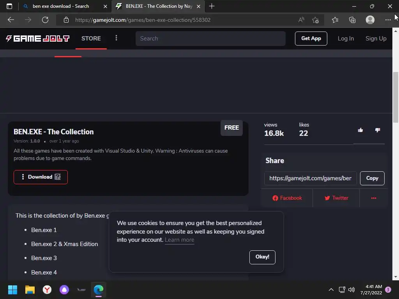Screen dimensions: 399x299
Task: Select the share URL text field
Action: tap(310, 178)
